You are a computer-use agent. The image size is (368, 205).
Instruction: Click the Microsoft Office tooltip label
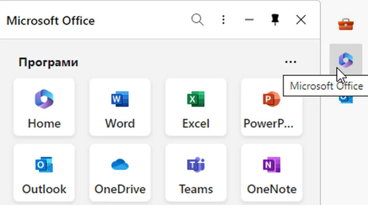tap(326, 86)
